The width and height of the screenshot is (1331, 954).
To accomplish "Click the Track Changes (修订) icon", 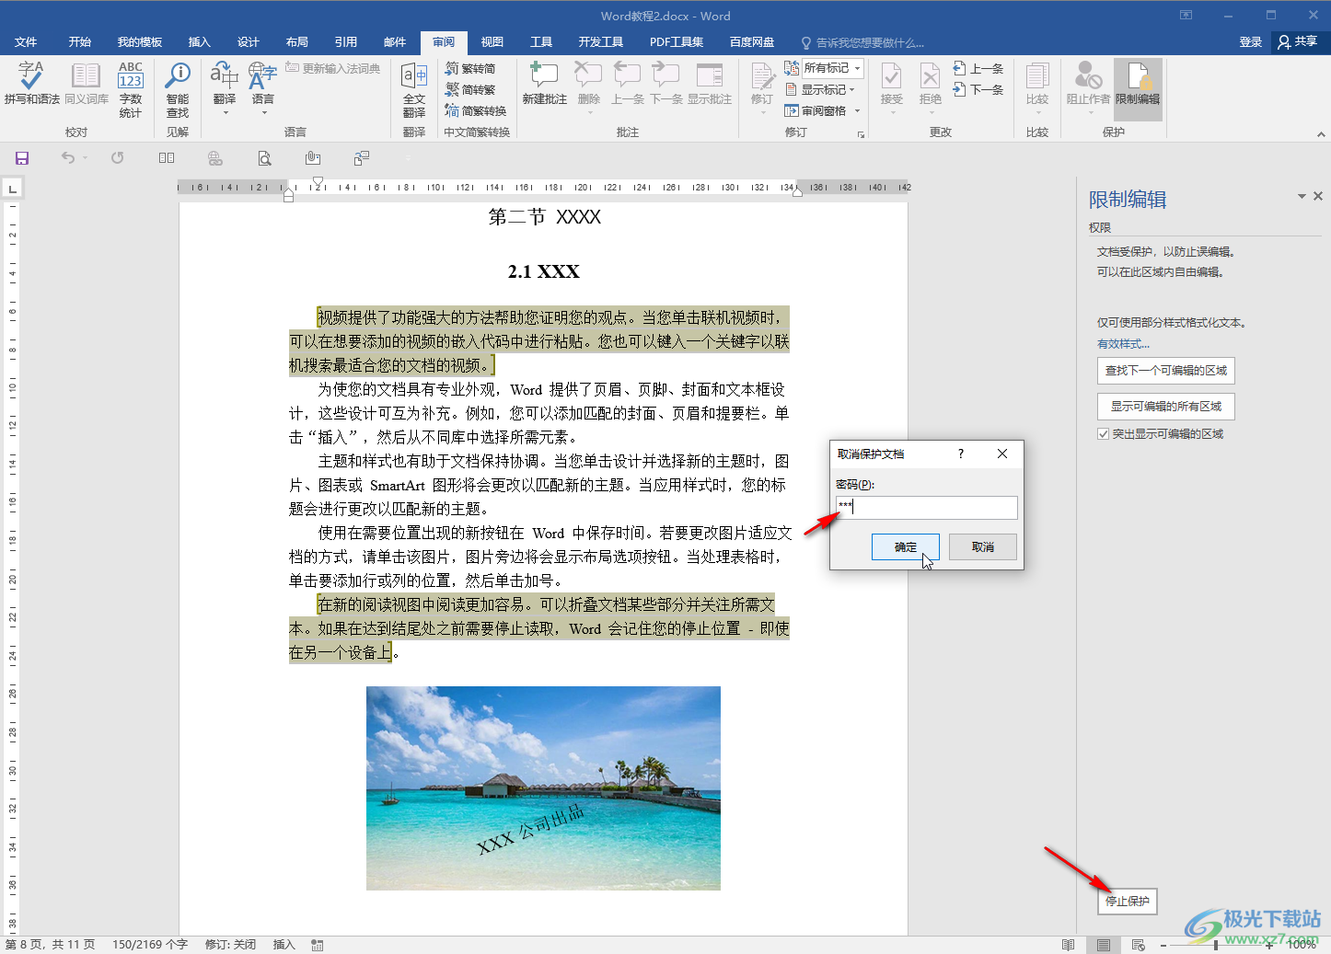I will tap(762, 77).
